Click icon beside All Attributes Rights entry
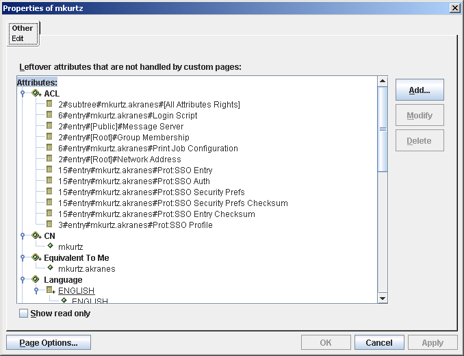 [x=49, y=103]
